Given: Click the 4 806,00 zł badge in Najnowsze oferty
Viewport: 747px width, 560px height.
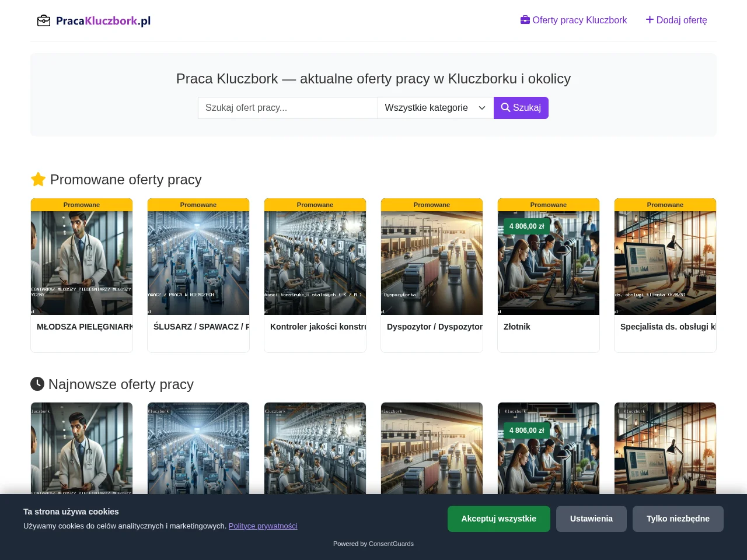Looking at the screenshot, I should coord(526,430).
